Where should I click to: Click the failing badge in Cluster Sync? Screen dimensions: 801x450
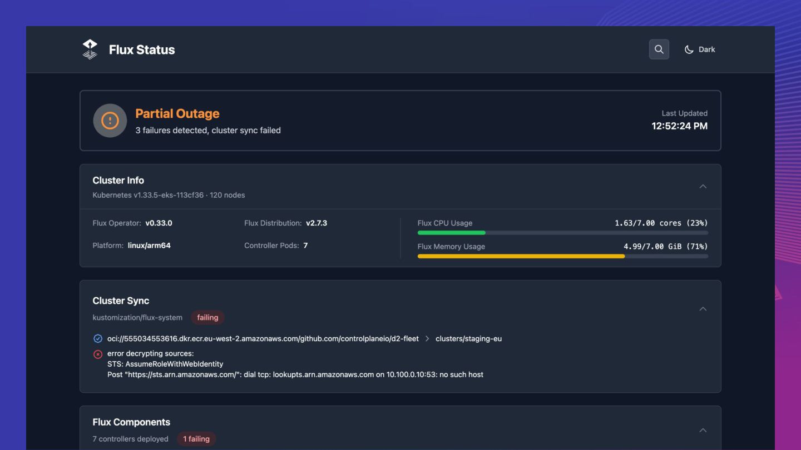coord(207,318)
